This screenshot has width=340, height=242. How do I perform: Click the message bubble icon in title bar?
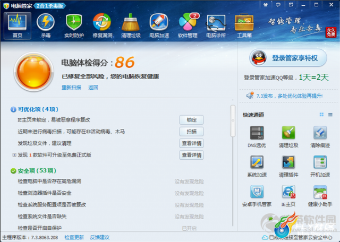pyautogui.click(x=278, y=5)
